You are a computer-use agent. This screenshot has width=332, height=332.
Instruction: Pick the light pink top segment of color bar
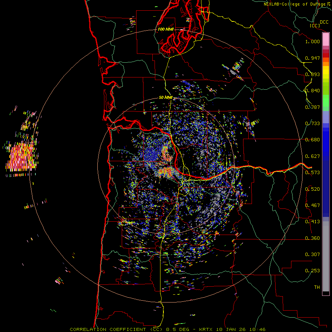point(326,39)
